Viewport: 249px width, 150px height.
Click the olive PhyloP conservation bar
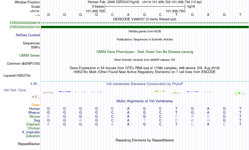pos(160,91)
